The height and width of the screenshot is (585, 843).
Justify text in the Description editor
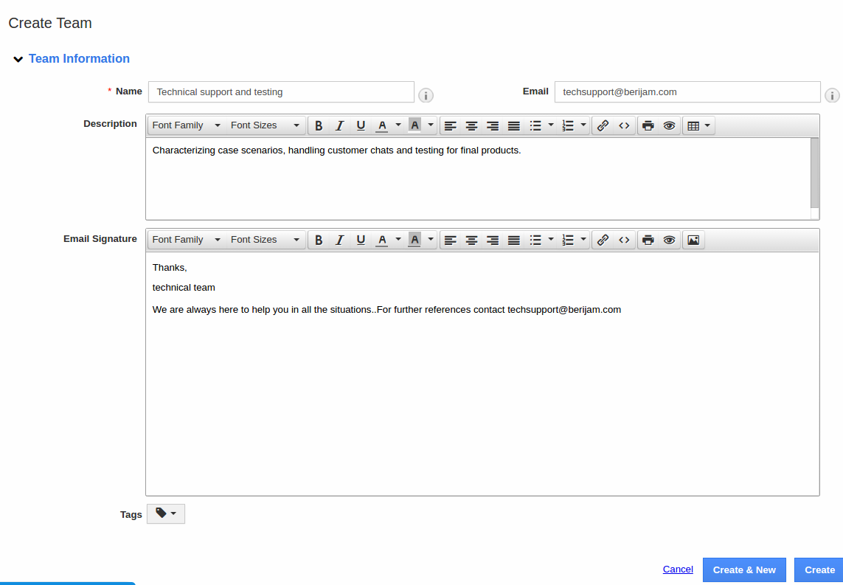click(514, 126)
